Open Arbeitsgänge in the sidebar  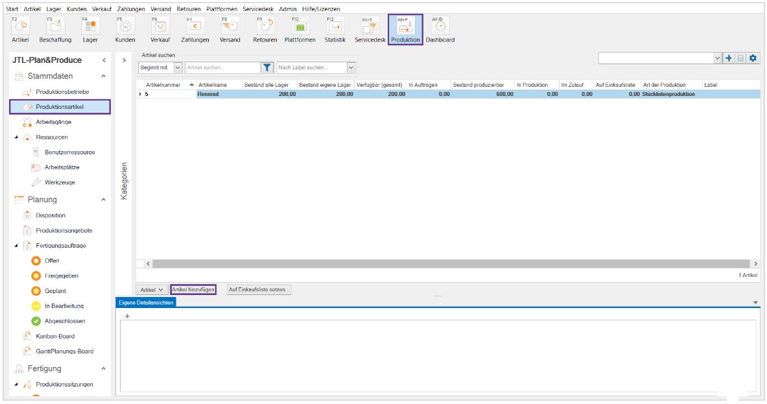tap(53, 122)
